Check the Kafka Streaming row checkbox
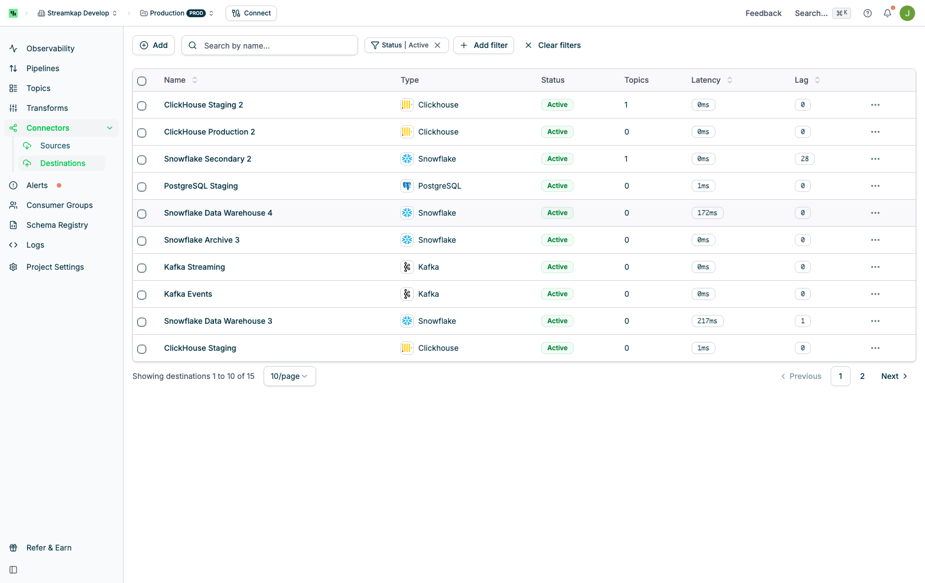 [142, 268]
